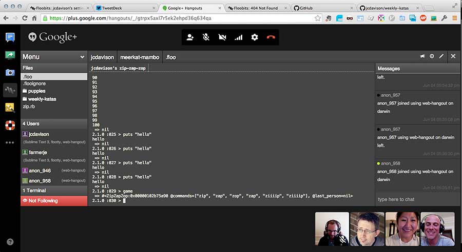Click the megaphone icon in Floobits toolbar
The height and width of the screenshot is (252, 462).
tap(422, 57)
